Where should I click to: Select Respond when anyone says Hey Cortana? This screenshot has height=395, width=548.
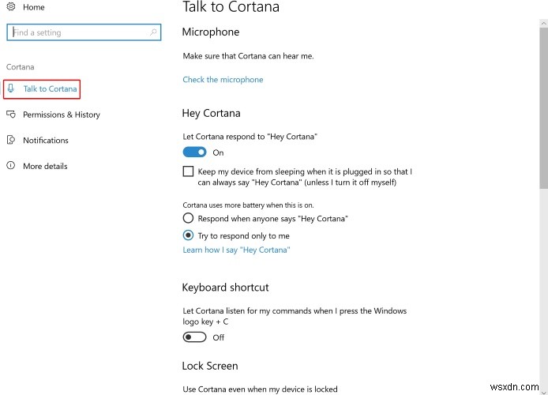188,218
